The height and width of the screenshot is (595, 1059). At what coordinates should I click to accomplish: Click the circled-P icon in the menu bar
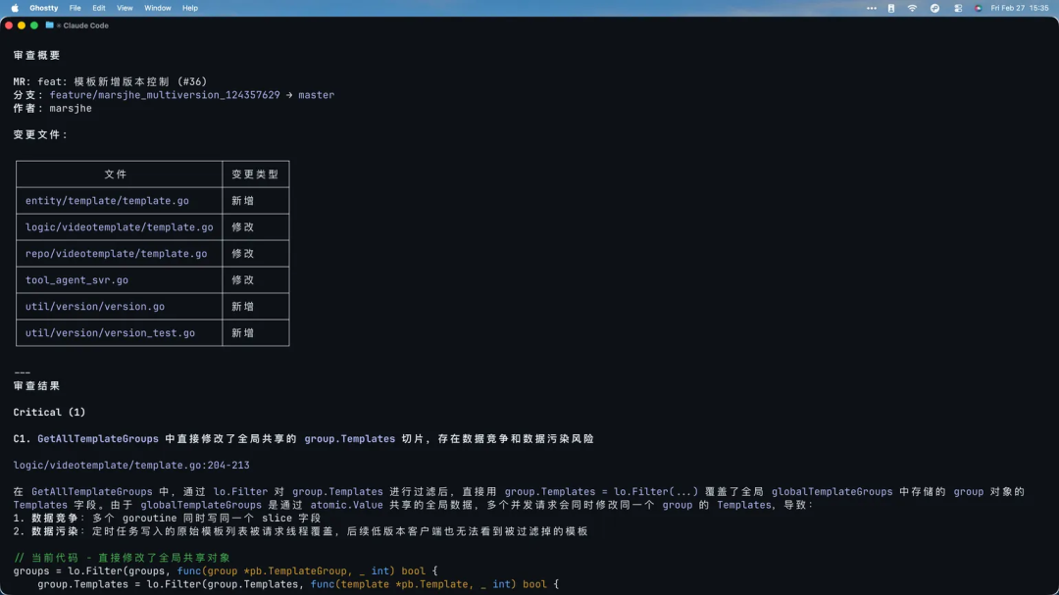point(934,8)
